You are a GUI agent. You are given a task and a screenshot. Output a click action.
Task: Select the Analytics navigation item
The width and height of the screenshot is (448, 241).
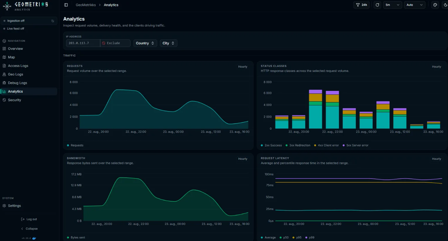[29, 91]
